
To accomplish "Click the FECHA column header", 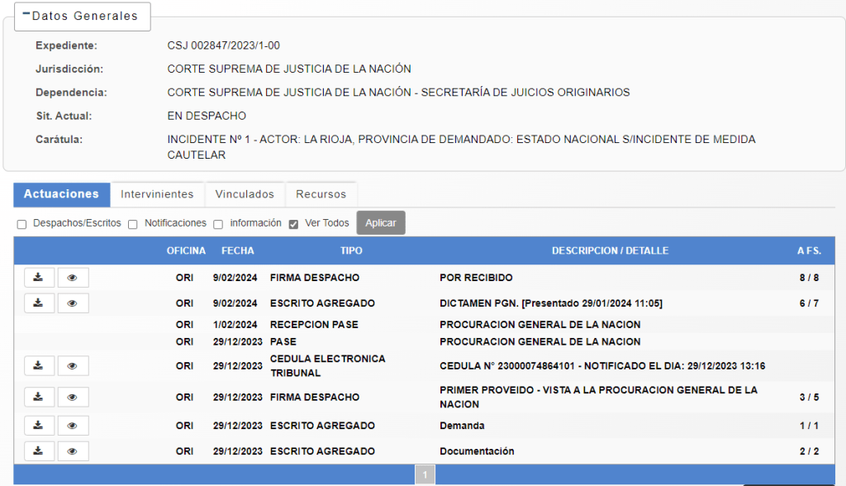I will point(238,250).
